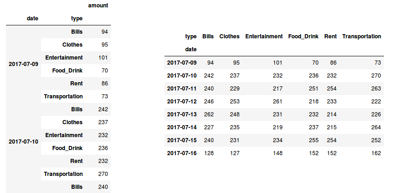
Task: Select the 2017-07-10 index in left stacked table
Action: pyautogui.click(x=23, y=142)
